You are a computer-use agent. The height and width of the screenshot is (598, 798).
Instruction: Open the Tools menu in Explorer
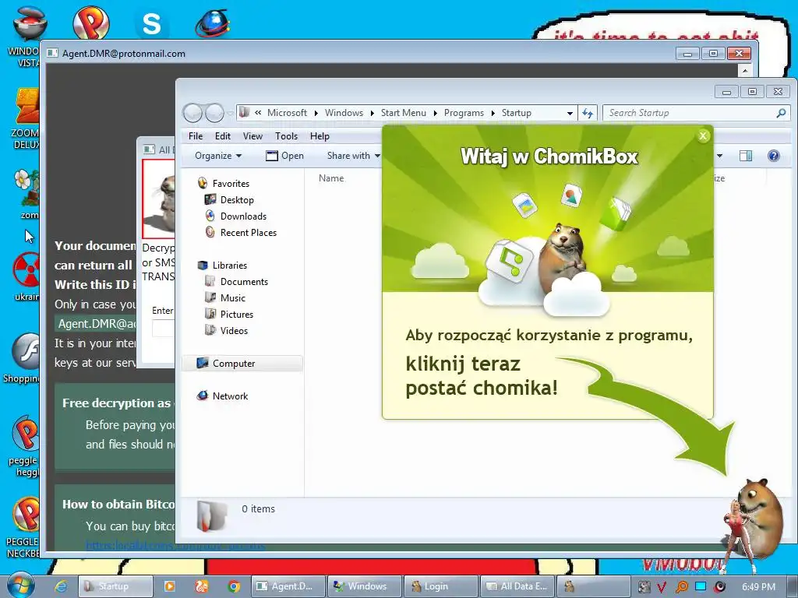[286, 136]
